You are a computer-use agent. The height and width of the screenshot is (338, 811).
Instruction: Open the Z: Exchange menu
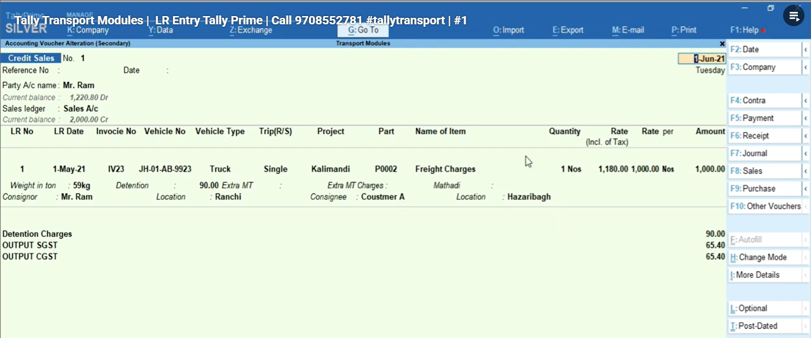(251, 30)
